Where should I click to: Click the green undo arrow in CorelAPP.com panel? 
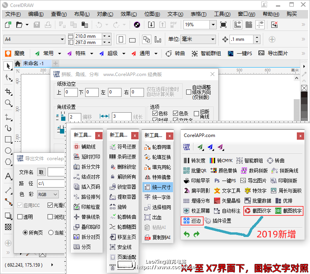[x=187, y=234]
